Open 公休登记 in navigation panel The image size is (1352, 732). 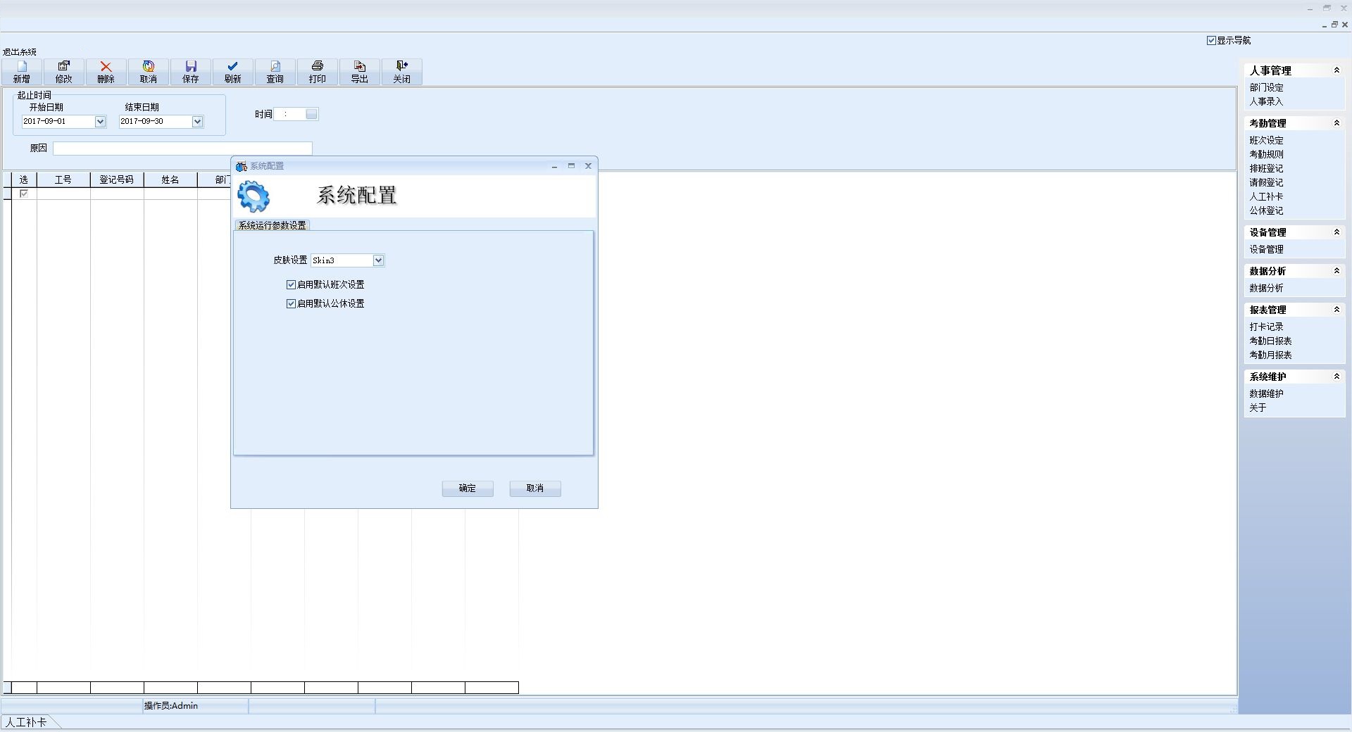click(1266, 210)
